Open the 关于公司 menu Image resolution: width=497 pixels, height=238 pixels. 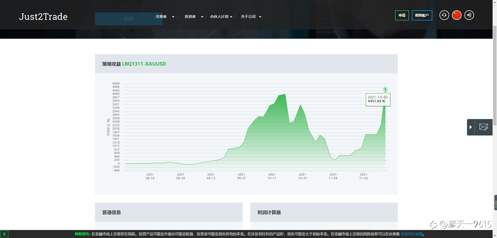(x=251, y=17)
